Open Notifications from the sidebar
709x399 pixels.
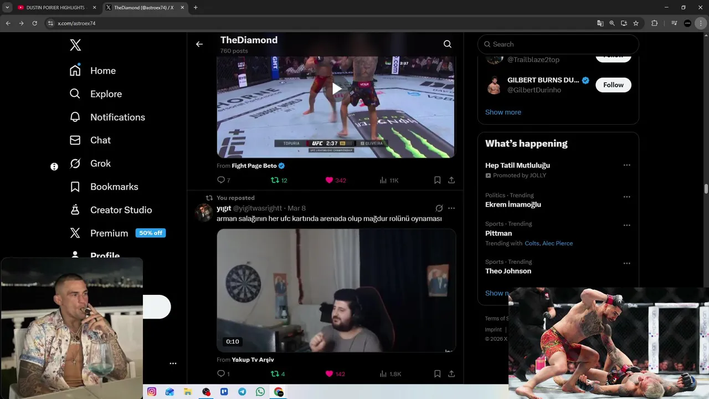click(107, 117)
